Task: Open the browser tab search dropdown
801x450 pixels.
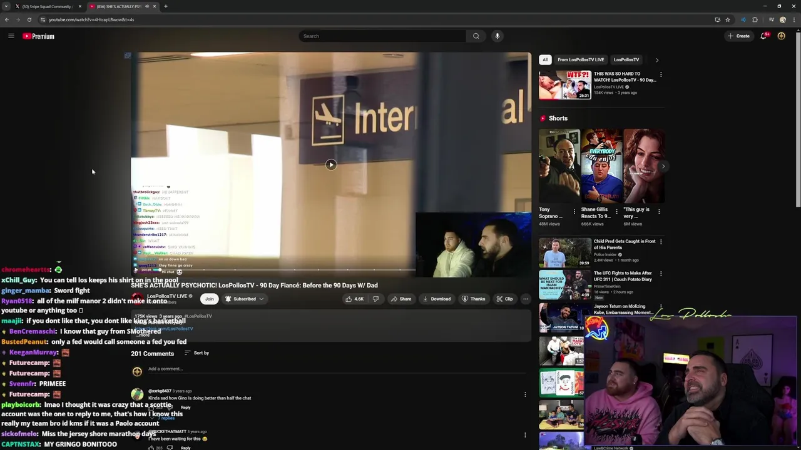Action: point(6,6)
